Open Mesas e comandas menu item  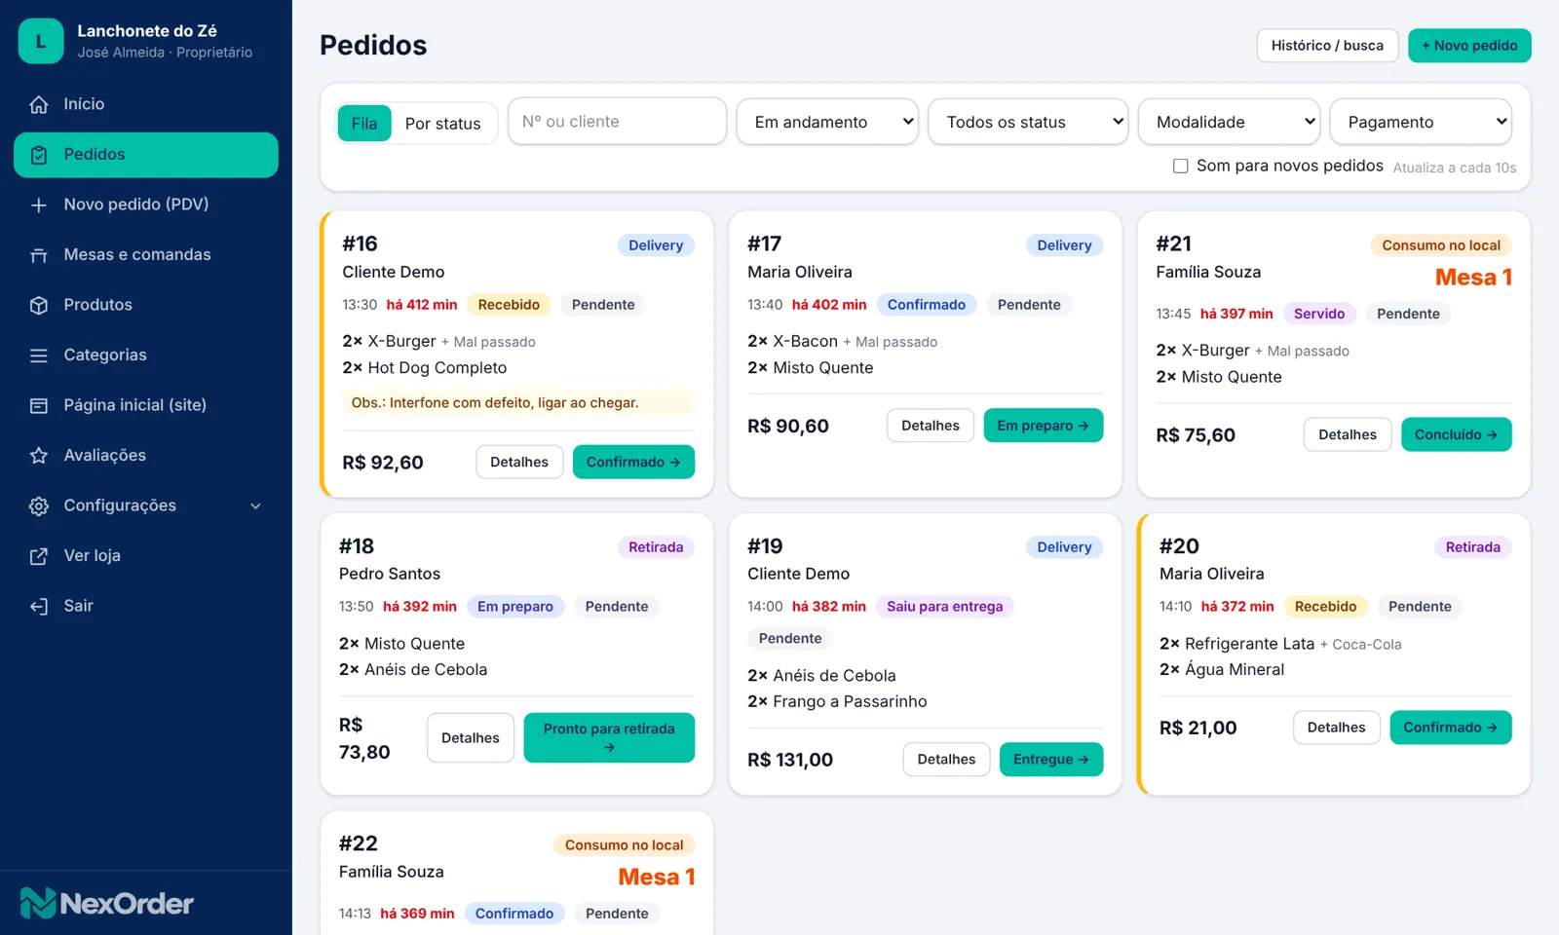(146, 255)
